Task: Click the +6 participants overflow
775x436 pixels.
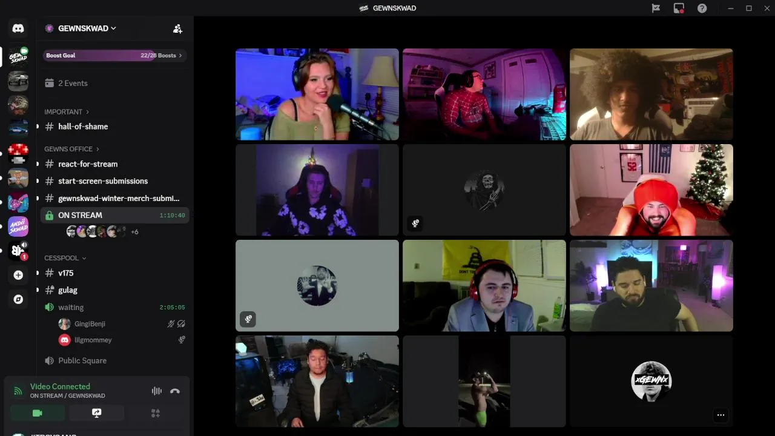Action: pyautogui.click(x=134, y=232)
